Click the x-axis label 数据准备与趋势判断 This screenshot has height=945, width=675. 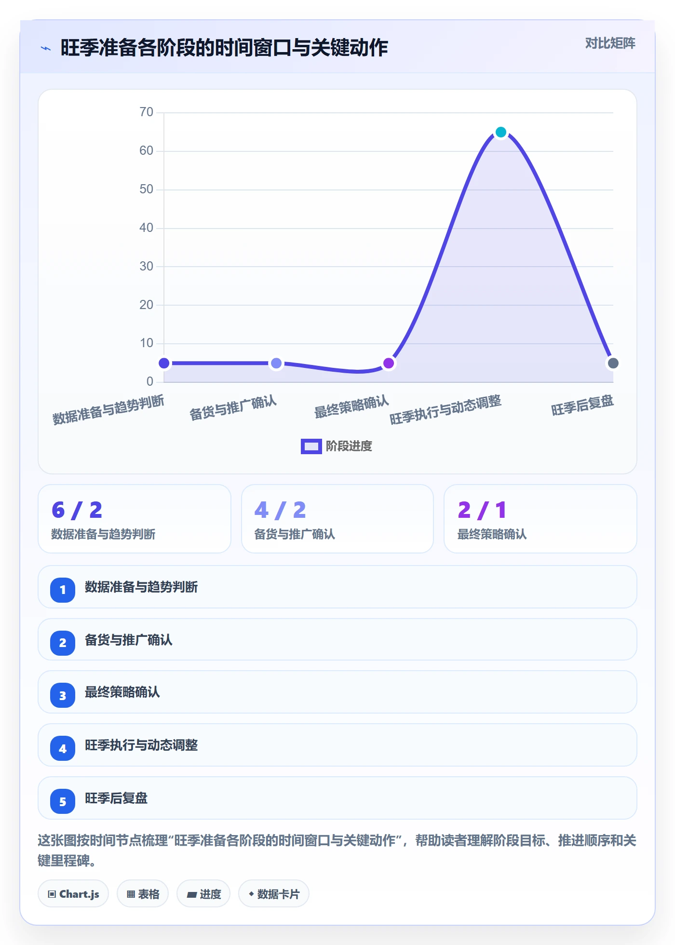(108, 410)
